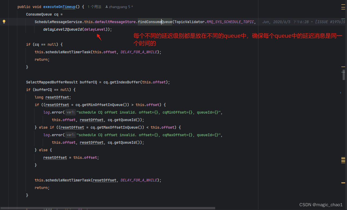Screen dimensions: 347x210
Task: Click the RMQ_SYS_SCHEDULE_TOPIC constant
Action: [x=230, y=22]
